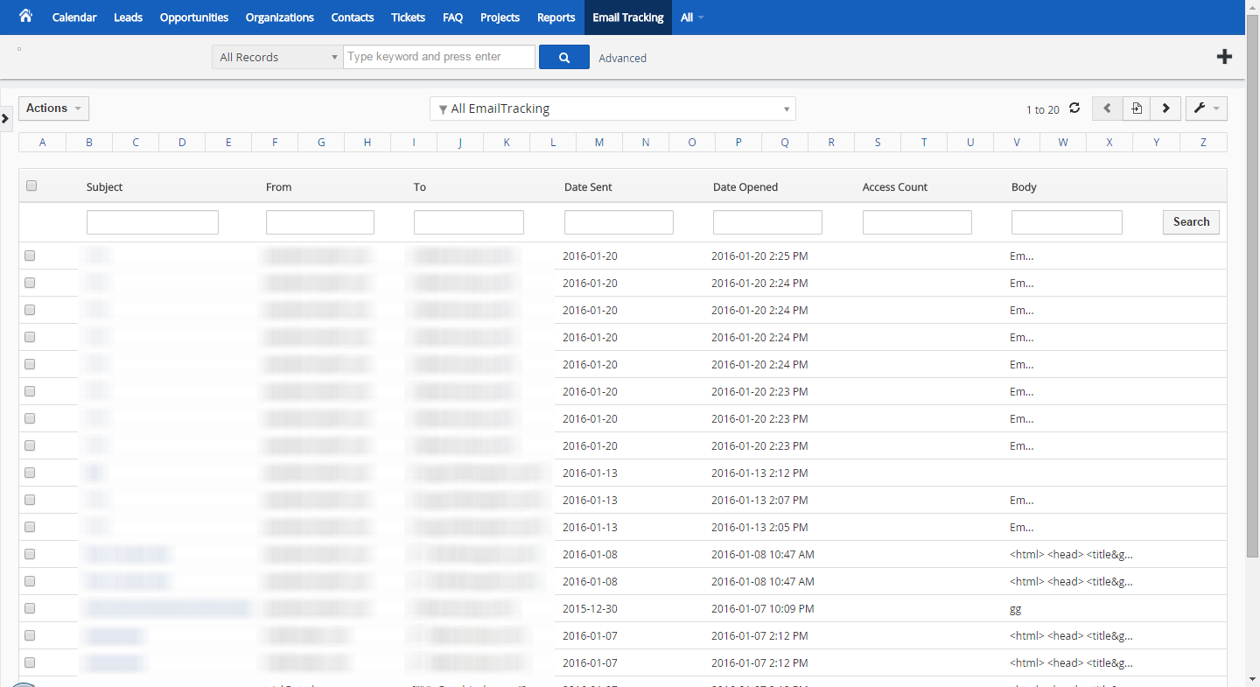Click the blue search magnifier button
The width and height of the screenshot is (1260, 687).
[x=564, y=57]
